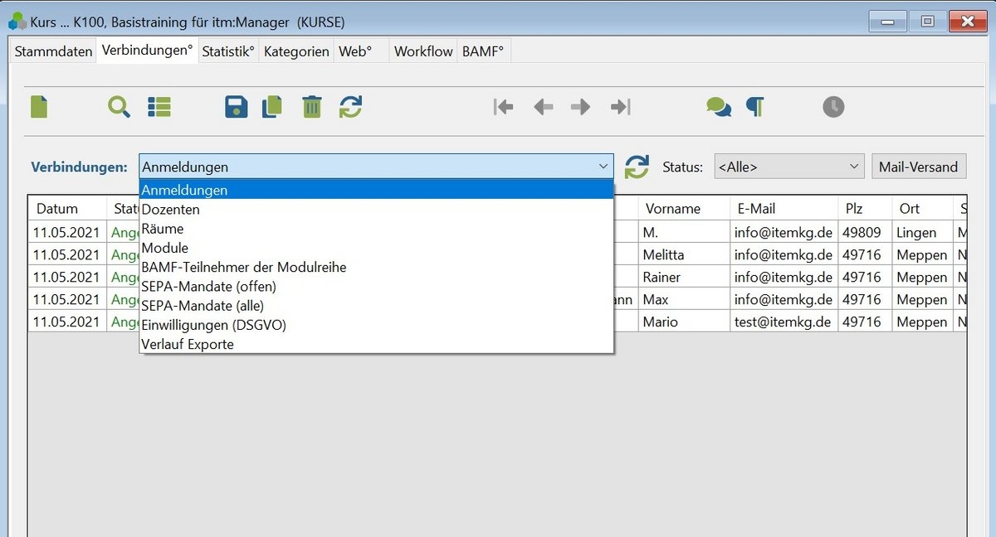
Task: Open the speech bubbles comments icon
Action: coord(719,107)
